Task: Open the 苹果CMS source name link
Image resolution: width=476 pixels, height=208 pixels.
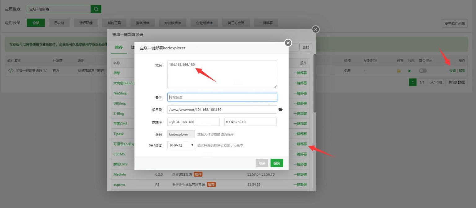Action: pyautogui.click(x=120, y=124)
